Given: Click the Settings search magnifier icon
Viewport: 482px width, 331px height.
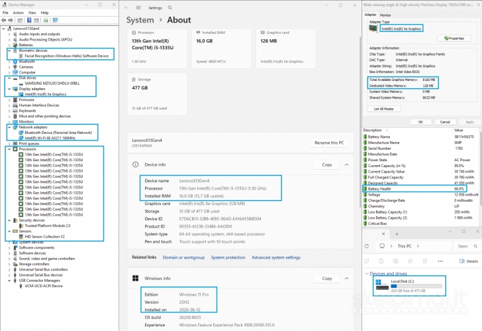Looking at the screenshot, I should [170, 8].
